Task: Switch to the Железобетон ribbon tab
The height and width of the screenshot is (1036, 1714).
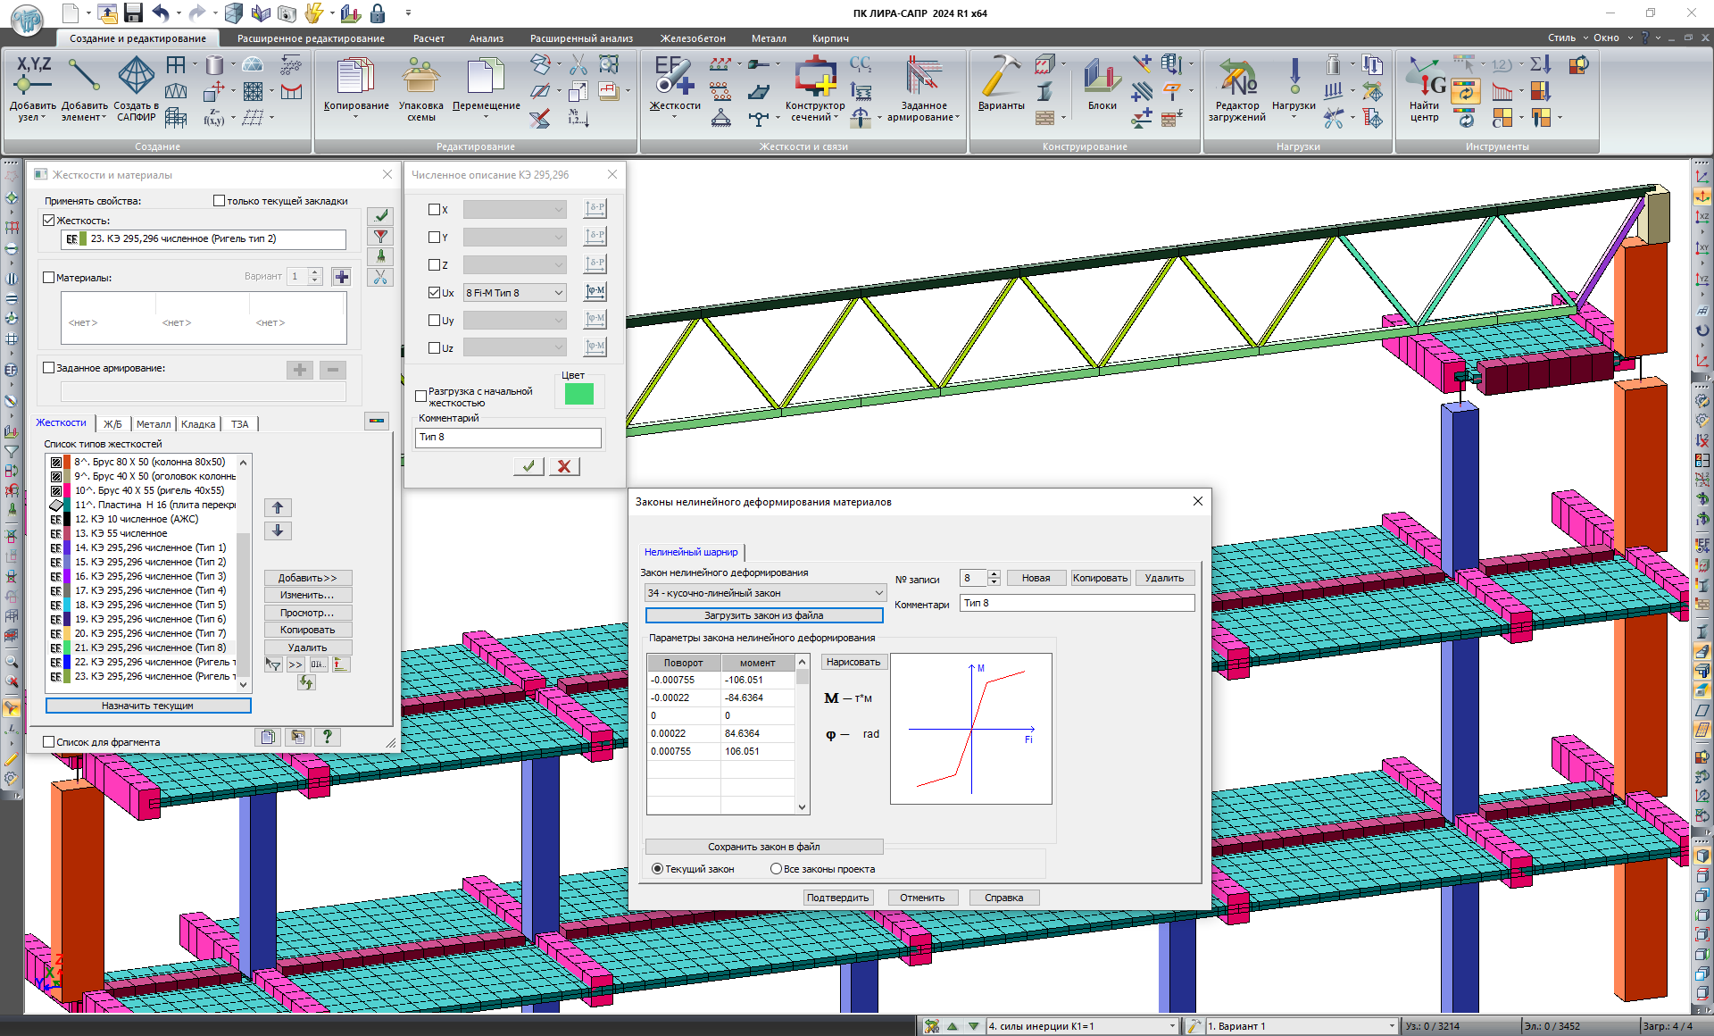Action: (x=693, y=38)
